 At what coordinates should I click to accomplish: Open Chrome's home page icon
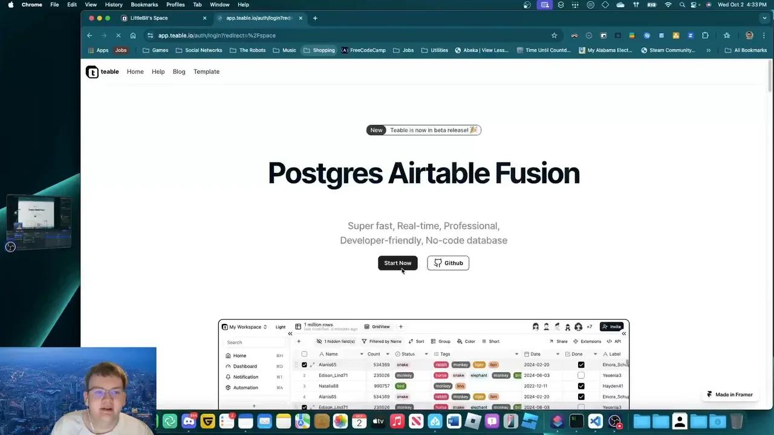click(133, 36)
